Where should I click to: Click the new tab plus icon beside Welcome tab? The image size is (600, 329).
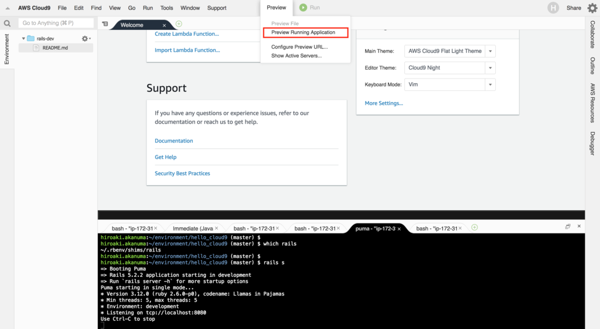(x=179, y=24)
